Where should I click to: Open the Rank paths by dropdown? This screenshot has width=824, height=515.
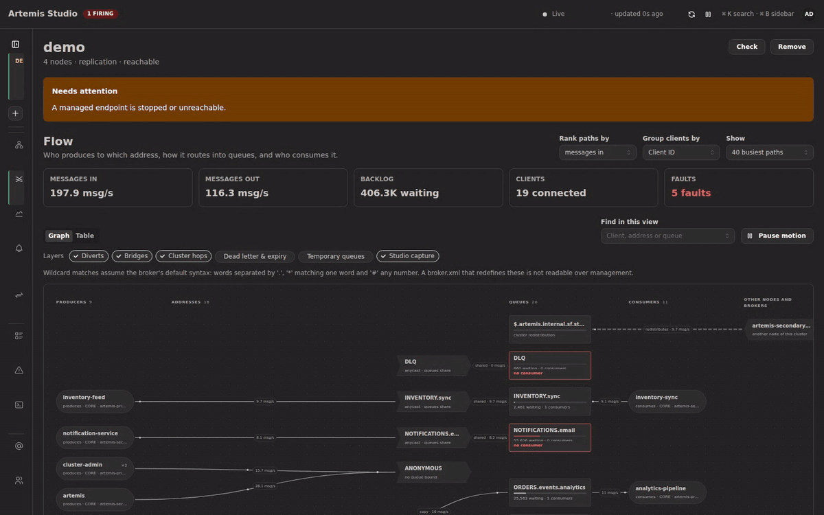click(x=597, y=152)
